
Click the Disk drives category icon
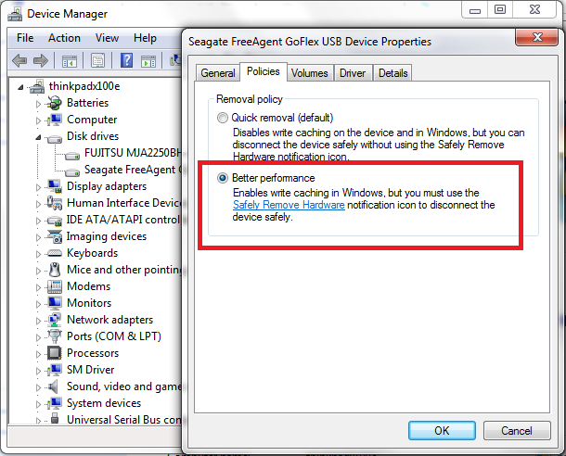coord(55,138)
